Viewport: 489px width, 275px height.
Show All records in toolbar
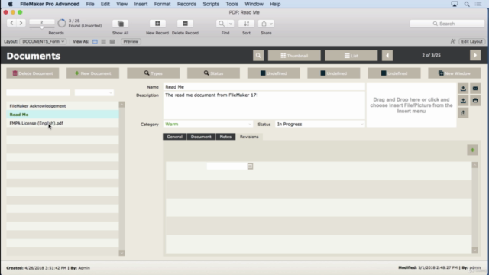[x=121, y=24]
